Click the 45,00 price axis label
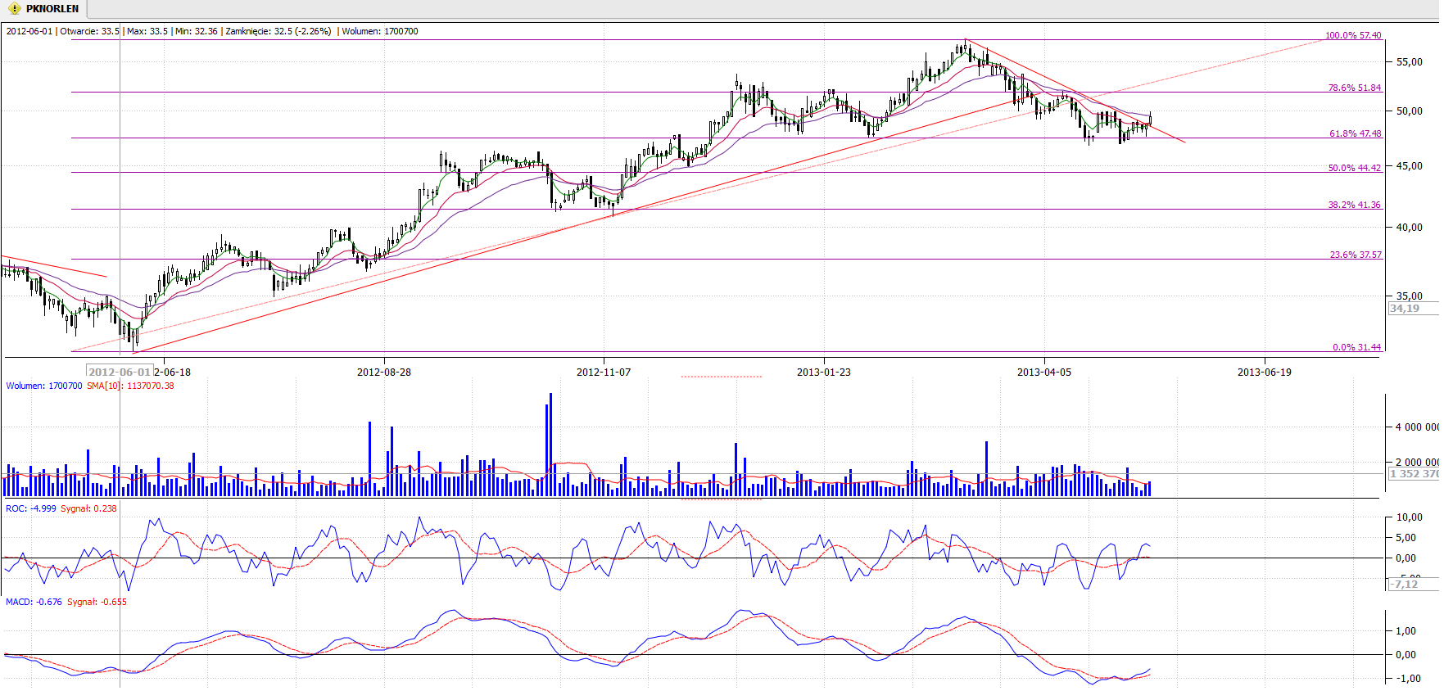This screenshot has height=700, width=1444. point(1410,166)
